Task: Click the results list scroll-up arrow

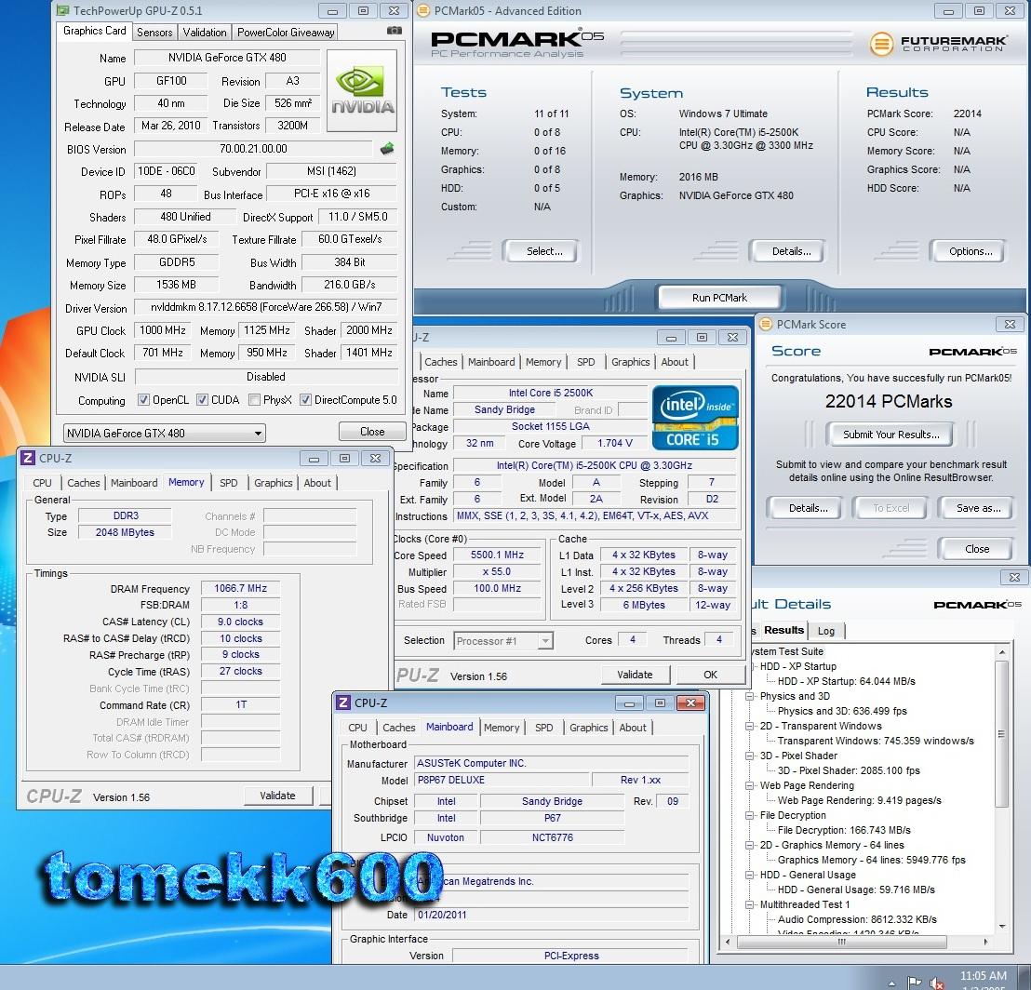Action: [1002, 652]
